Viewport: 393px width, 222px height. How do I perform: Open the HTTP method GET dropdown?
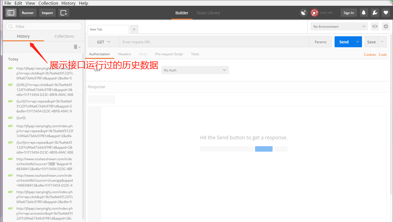tap(104, 42)
